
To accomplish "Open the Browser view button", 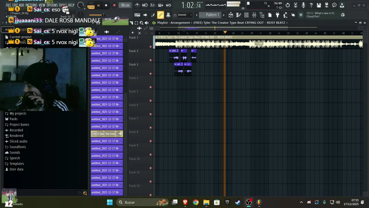I will click(x=262, y=15).
